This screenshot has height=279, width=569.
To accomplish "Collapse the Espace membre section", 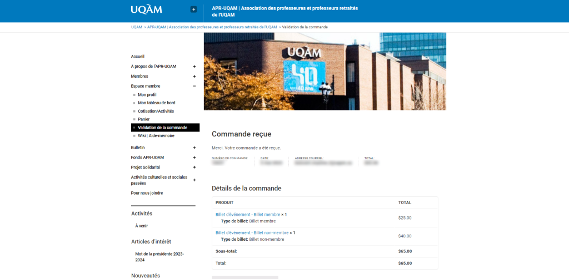I will click(x=194, y=87).
